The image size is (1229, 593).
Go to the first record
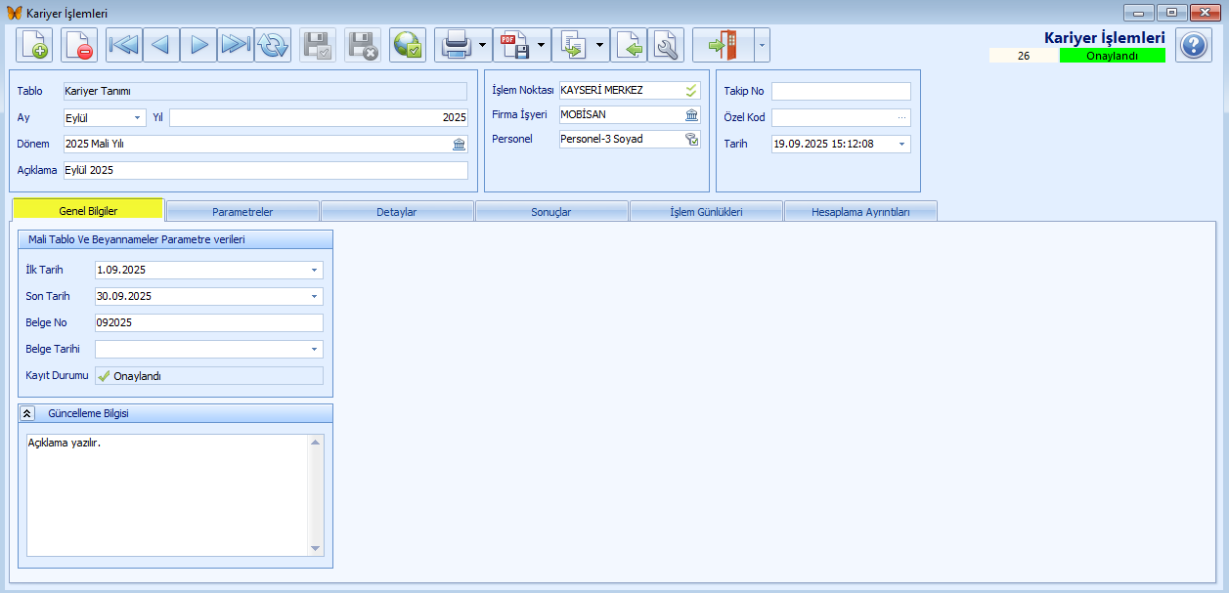click(124, 45)
